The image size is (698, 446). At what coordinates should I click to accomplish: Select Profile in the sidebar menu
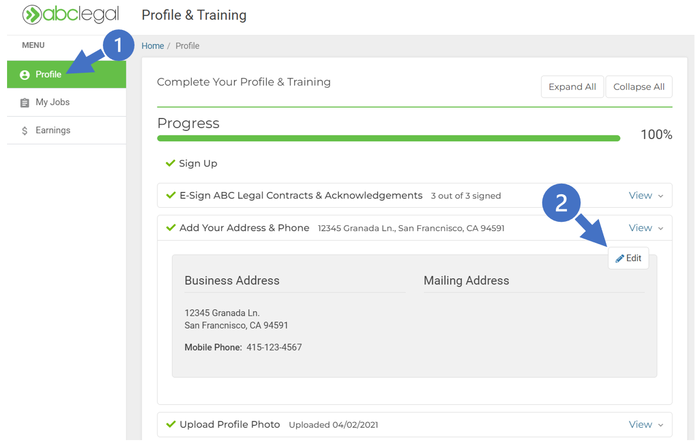click(x=48, y=75)
